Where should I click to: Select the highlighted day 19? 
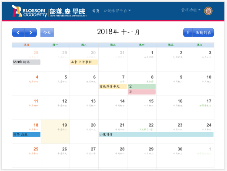pos(55,132)
